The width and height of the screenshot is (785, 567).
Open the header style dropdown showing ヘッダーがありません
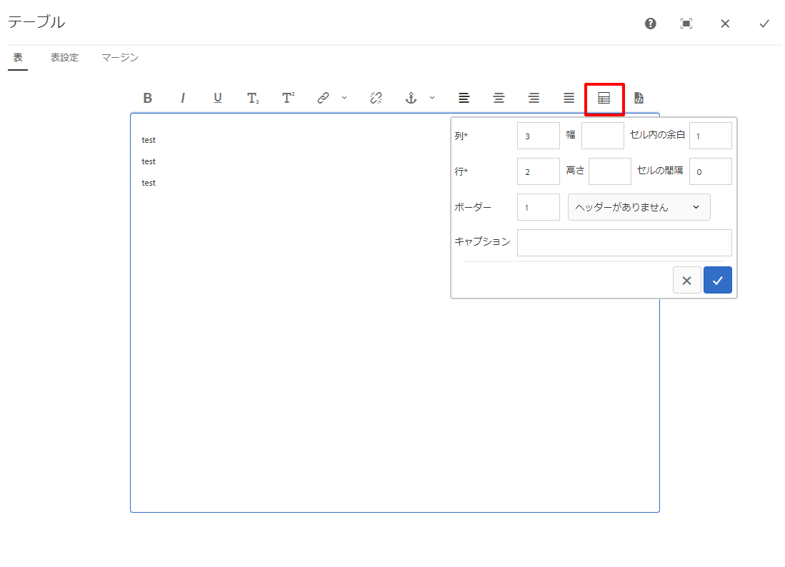(x=639, y=206)
